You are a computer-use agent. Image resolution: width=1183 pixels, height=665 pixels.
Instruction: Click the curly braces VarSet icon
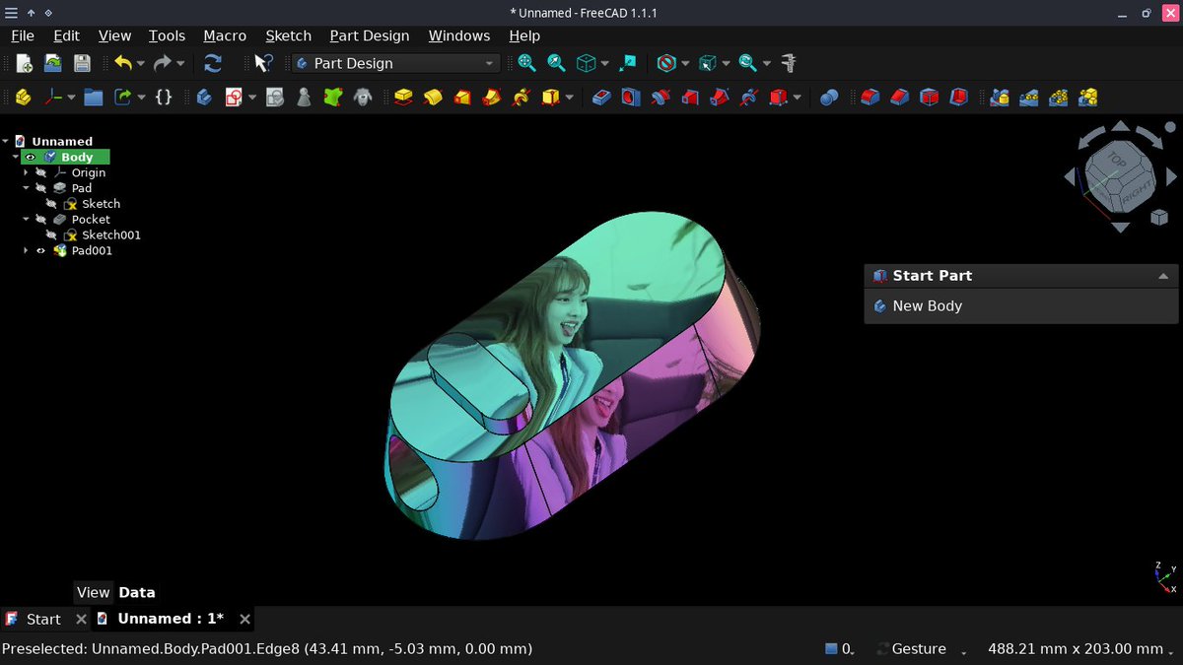coord(164,98)
